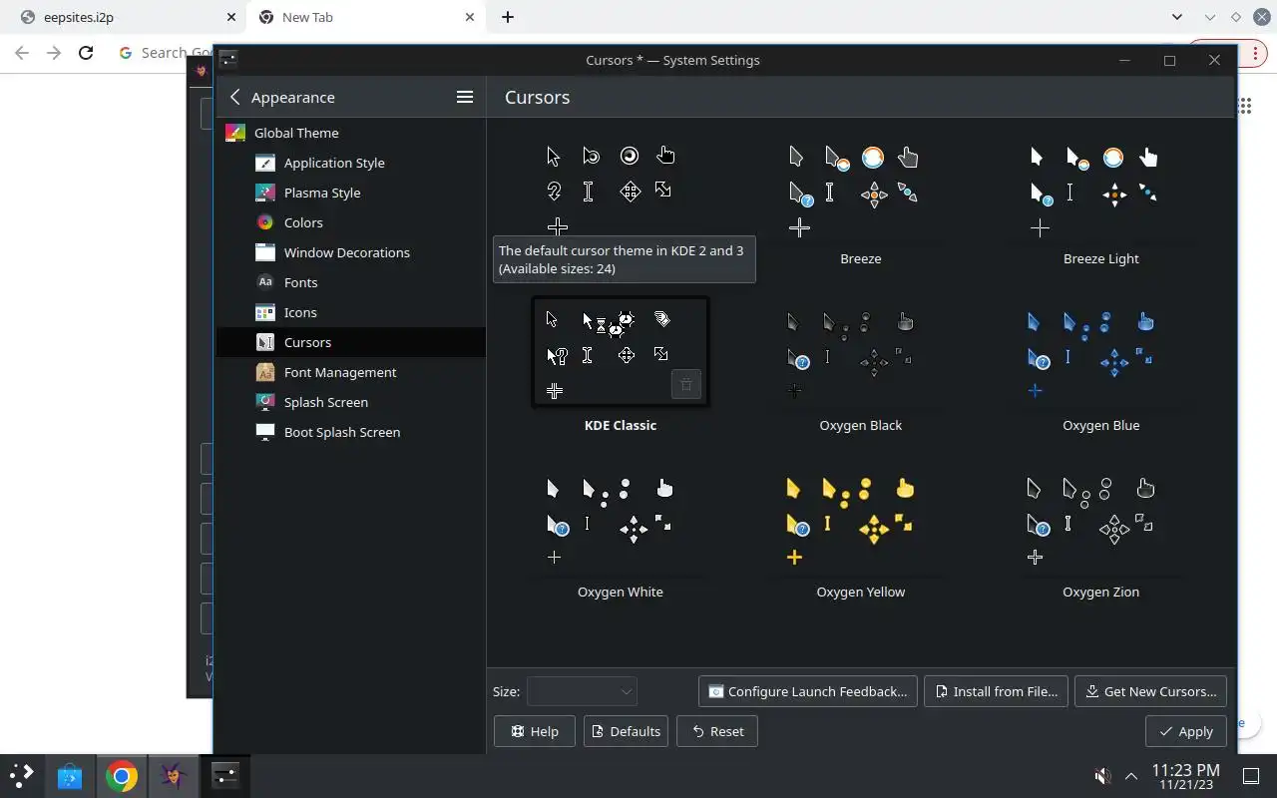The image size is (1277, 798).
Task: Open Window Decorations settings
Action: coord(351,252)
